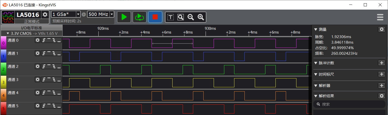This screenshot has width=388, height=115.
Task: Click the 正常模式 mode label
Action: (x=32, y=22)
